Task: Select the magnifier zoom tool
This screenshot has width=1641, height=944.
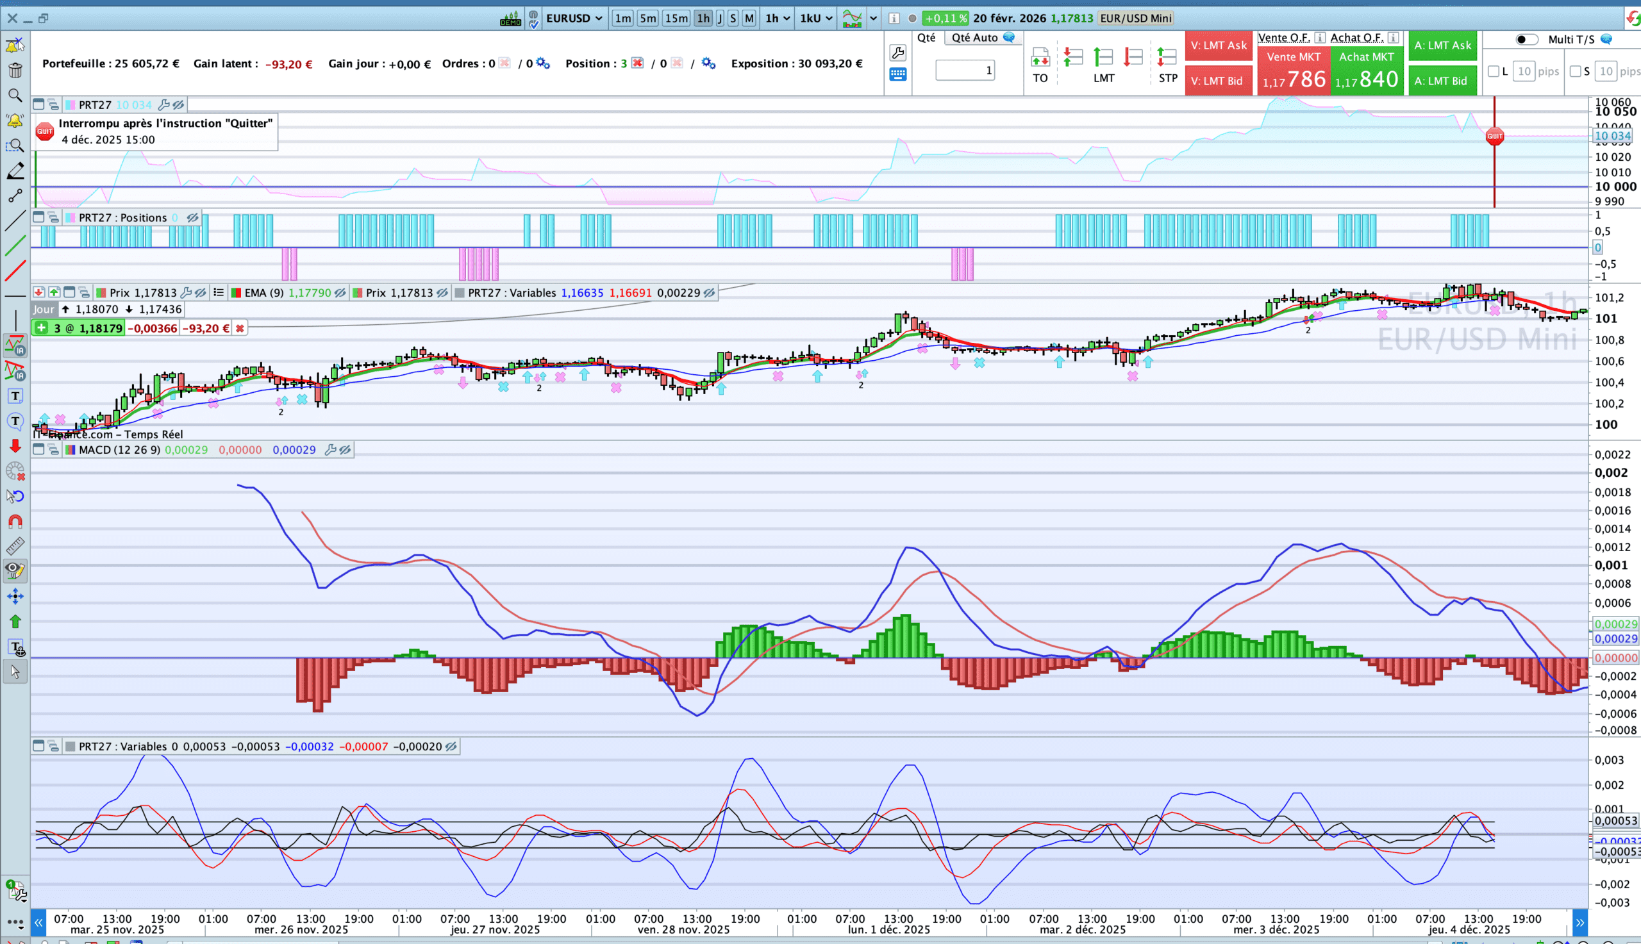Action: (x=15, y=95)
